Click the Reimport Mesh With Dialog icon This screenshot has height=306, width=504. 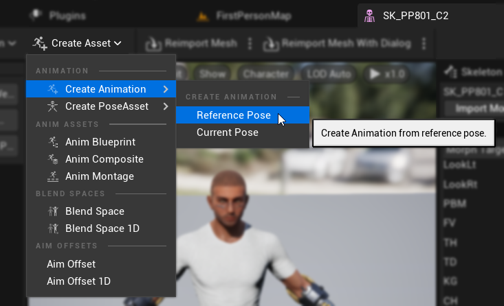pyautogui.click(x=271, y=44)
